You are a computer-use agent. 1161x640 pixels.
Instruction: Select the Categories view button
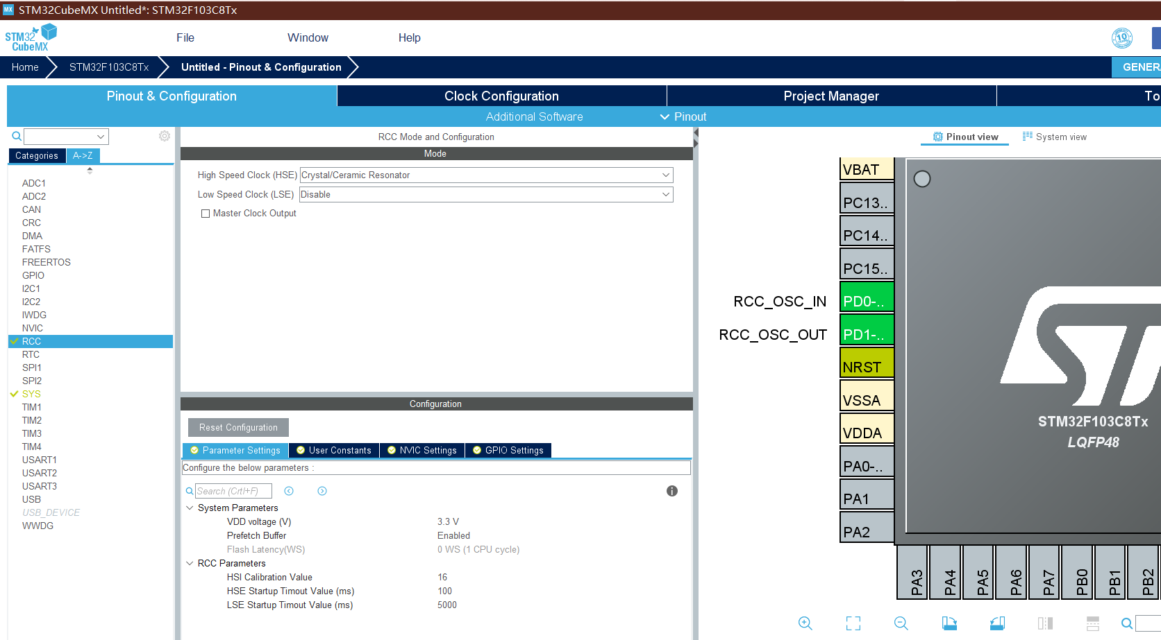coord(37,156)
